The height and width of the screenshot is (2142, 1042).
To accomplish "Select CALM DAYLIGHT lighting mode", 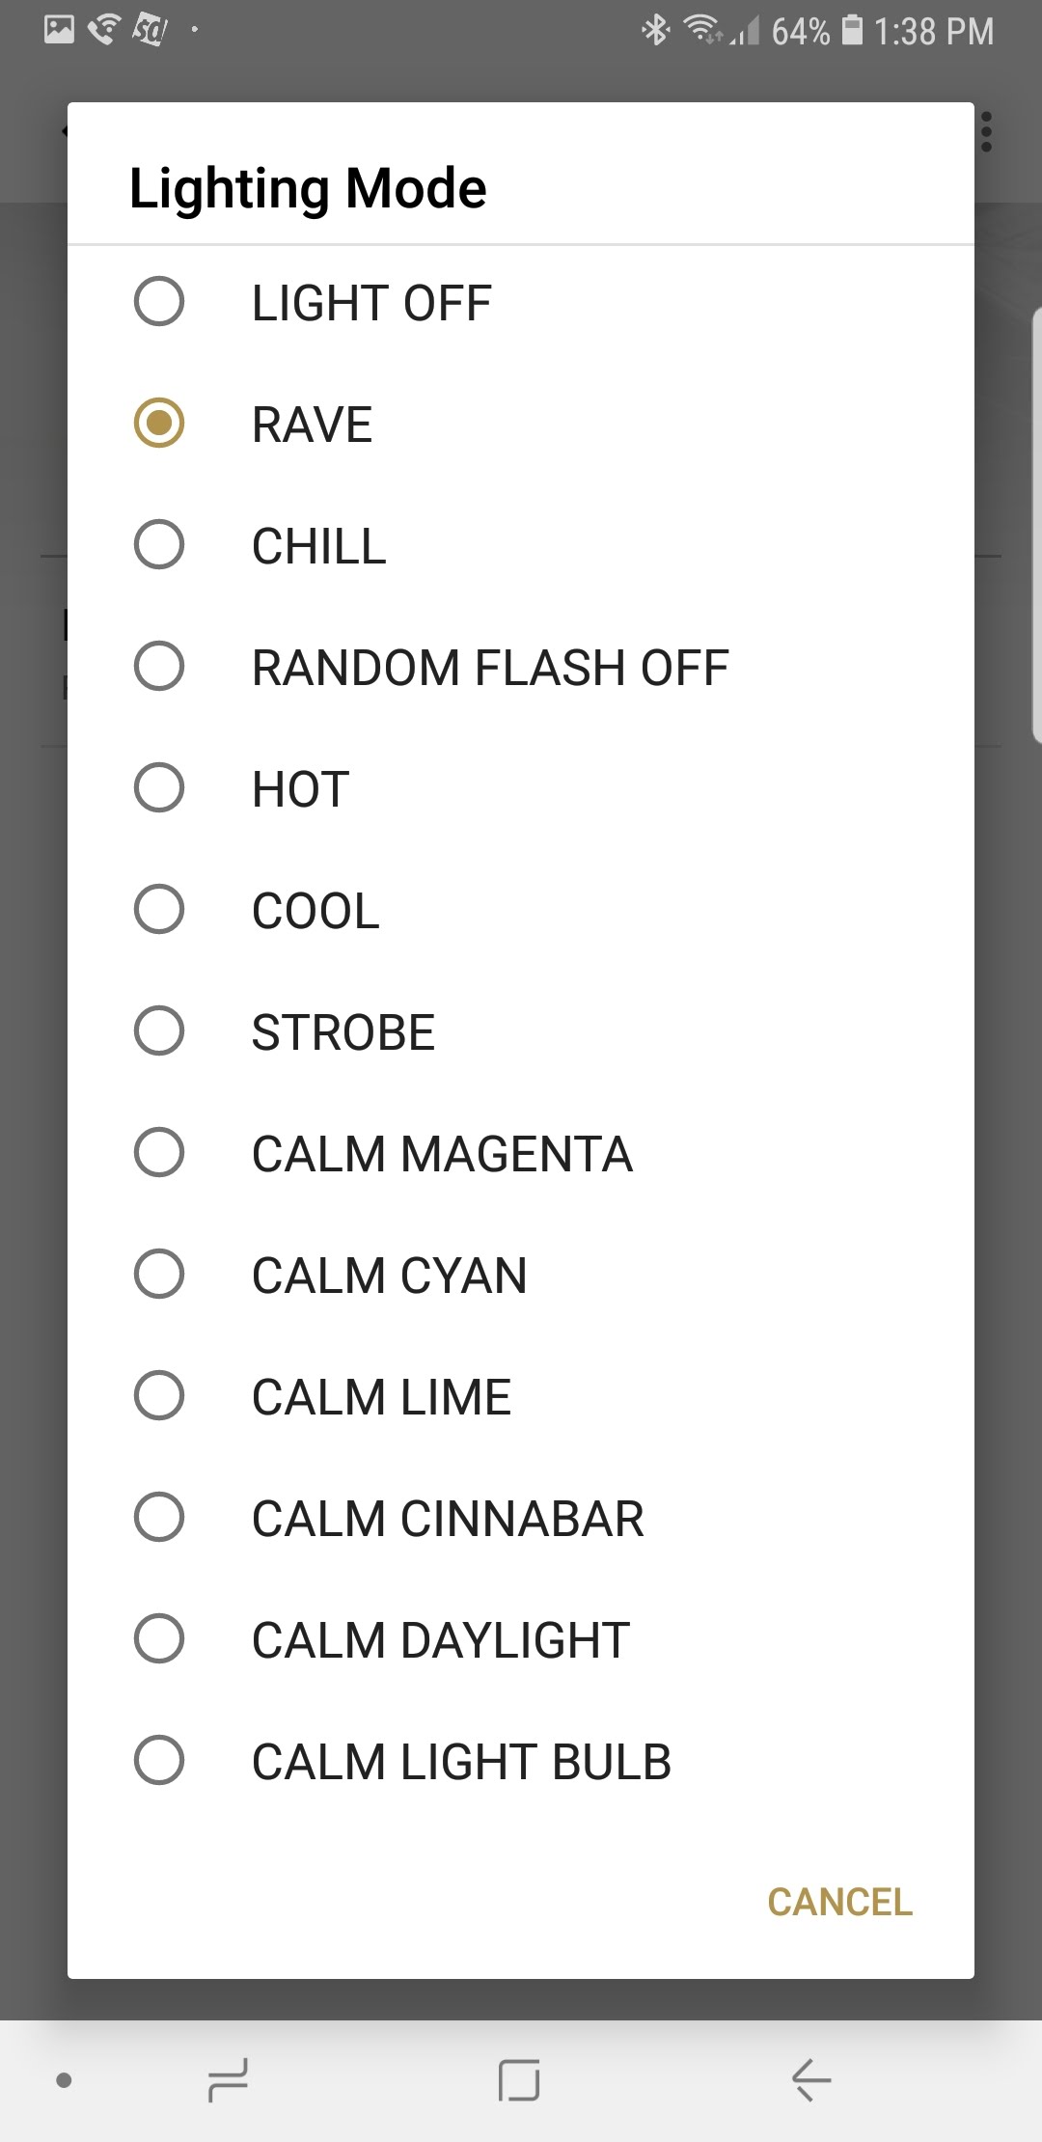I will point(159,1639).
